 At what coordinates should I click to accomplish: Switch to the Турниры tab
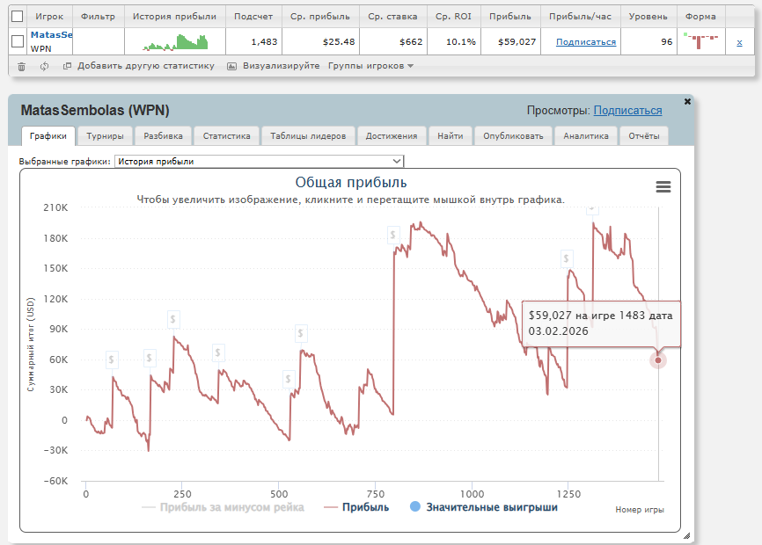[x=105, y=136]
